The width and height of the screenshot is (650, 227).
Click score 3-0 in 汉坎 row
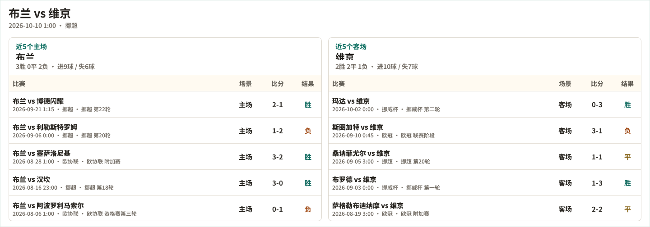tap(278, 183)
